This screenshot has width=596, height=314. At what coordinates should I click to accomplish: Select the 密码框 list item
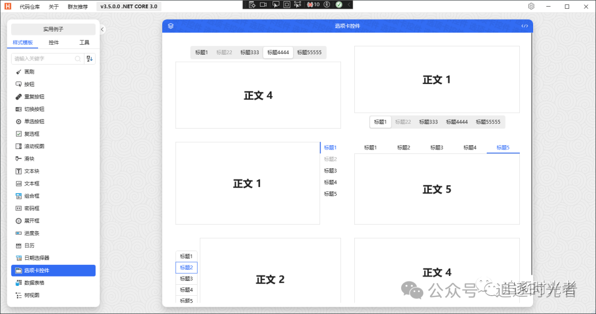tap(53, 208)
